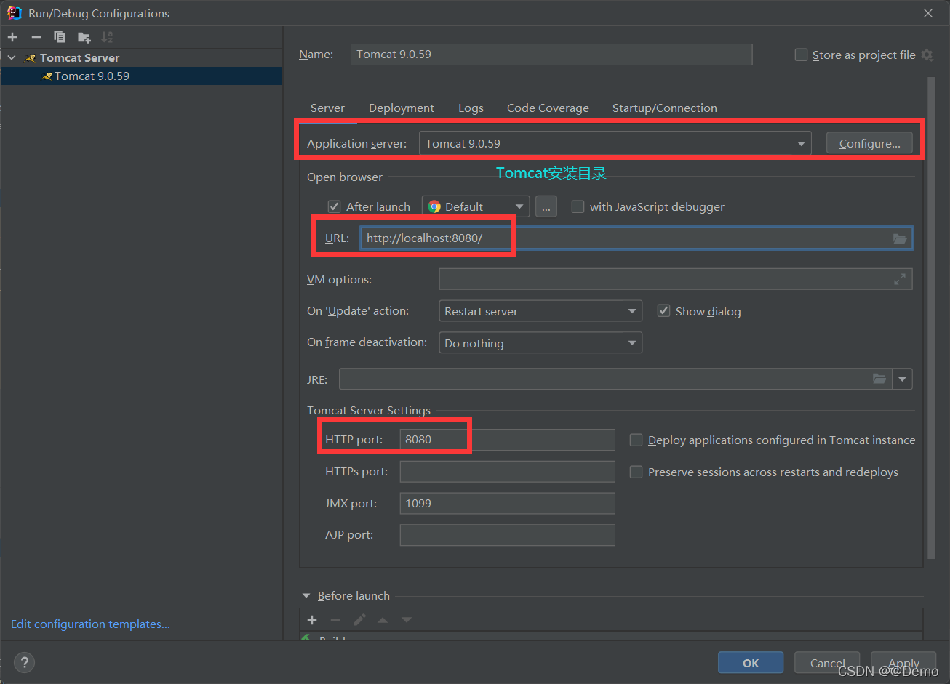This screenshot has height=684, width=950.
Task: Open the On frame deactivation dropdown
Action: click(540, 343)
